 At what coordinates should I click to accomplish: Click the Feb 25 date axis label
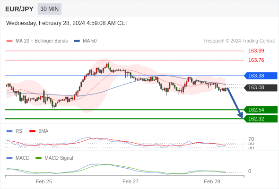coord(44,181)
